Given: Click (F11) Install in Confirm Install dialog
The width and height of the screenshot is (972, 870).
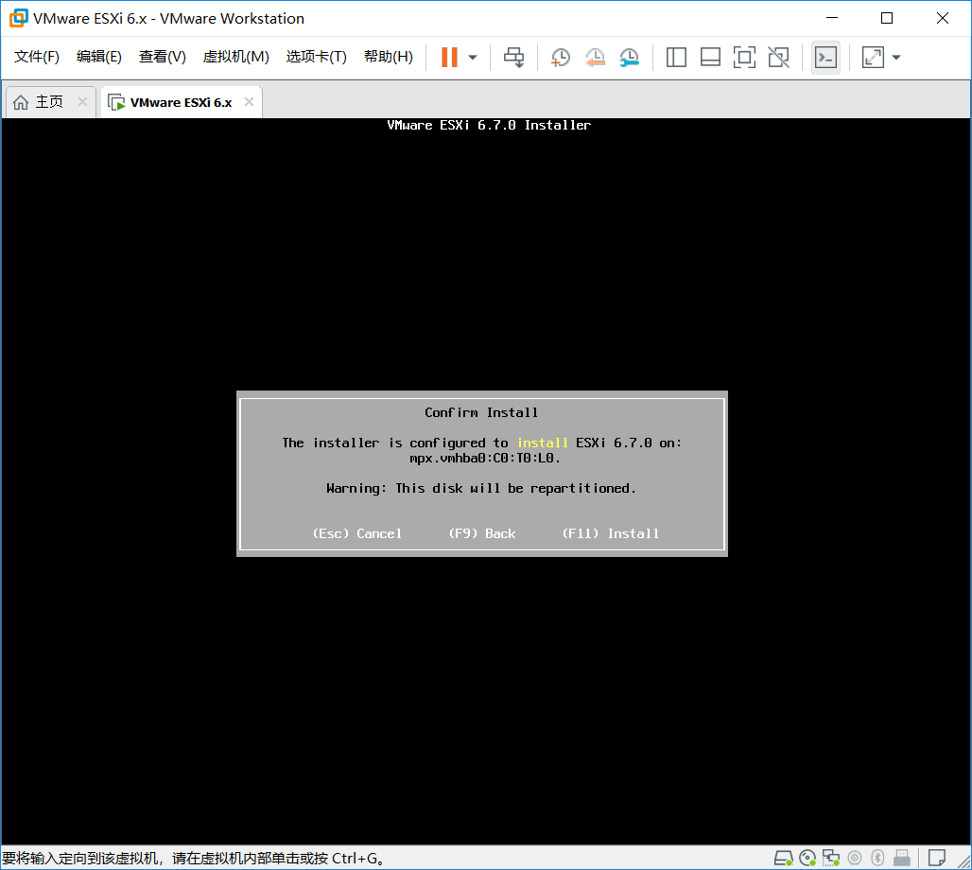Looking at the screenshot, I should [610, 533].
